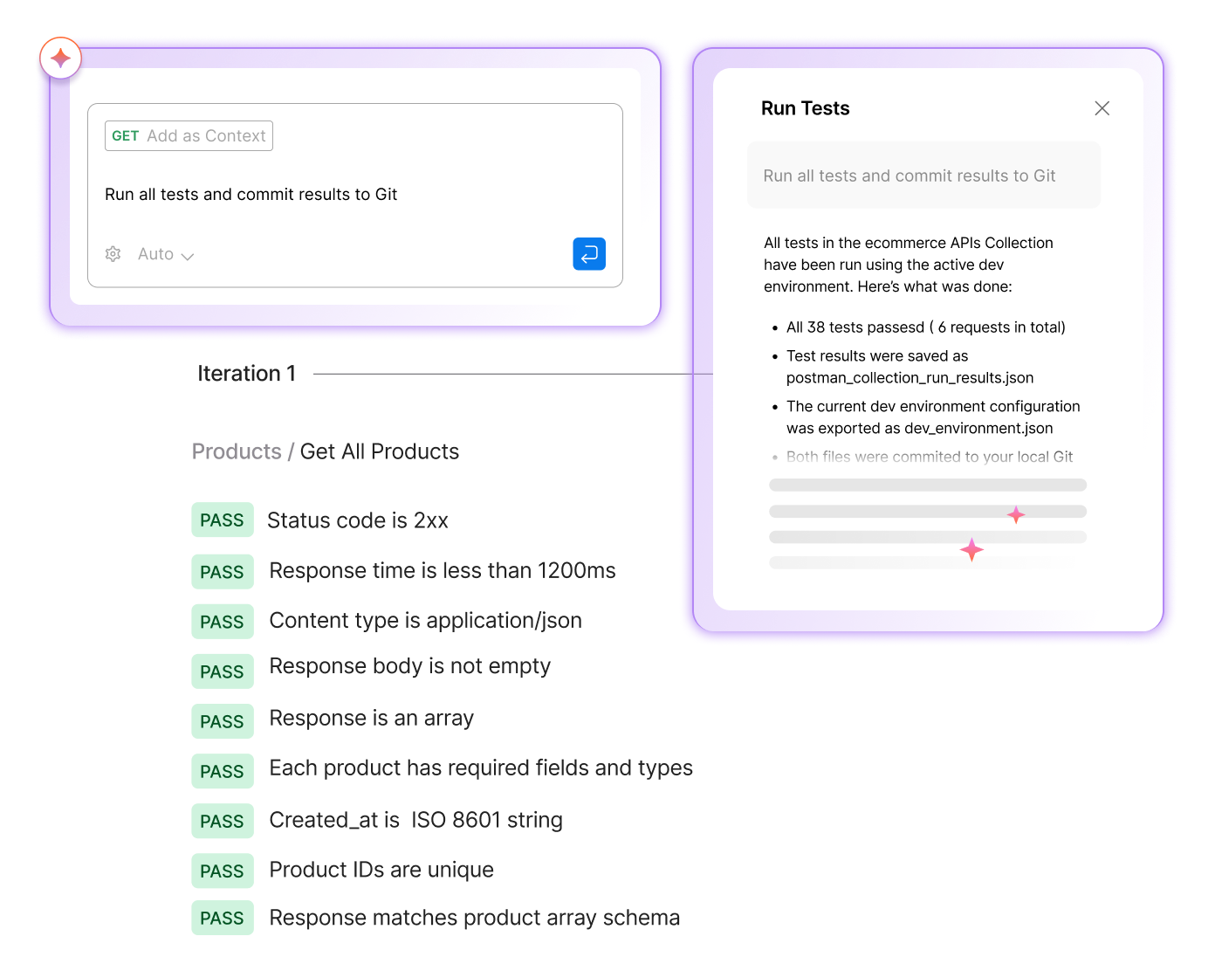This screenshot has height=957, width=1215.
Task: Focus the 'Run all tests' prompt text field
Action: click(251, 195)
